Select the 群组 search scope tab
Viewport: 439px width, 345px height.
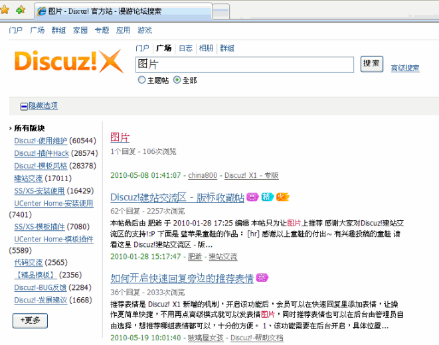coord(227,48)
